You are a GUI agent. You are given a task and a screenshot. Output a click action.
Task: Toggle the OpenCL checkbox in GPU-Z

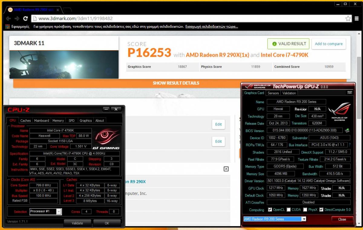[x=270, y=210]
